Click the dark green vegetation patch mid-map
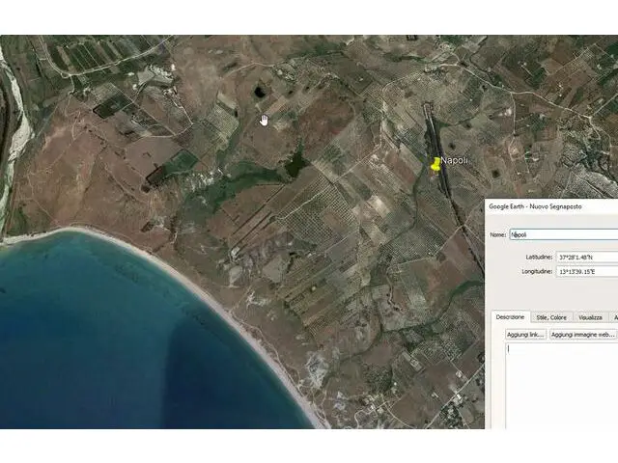 (x=294, y=165)
